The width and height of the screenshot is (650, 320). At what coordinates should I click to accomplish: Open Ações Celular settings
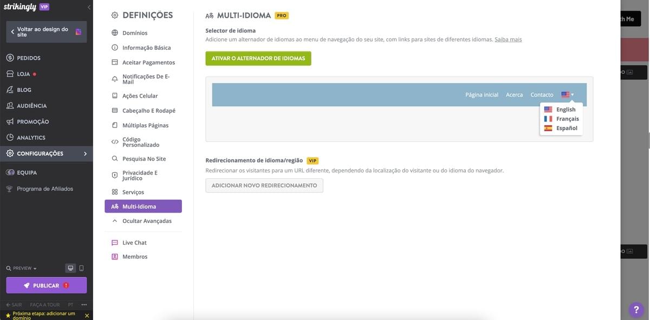click(140, 96)
